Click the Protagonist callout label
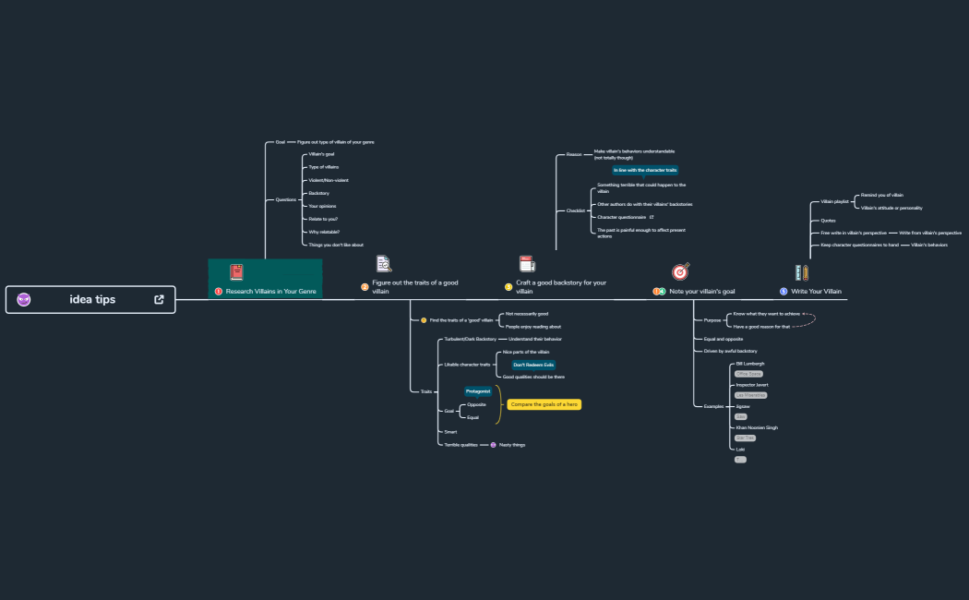 point(478,391)
